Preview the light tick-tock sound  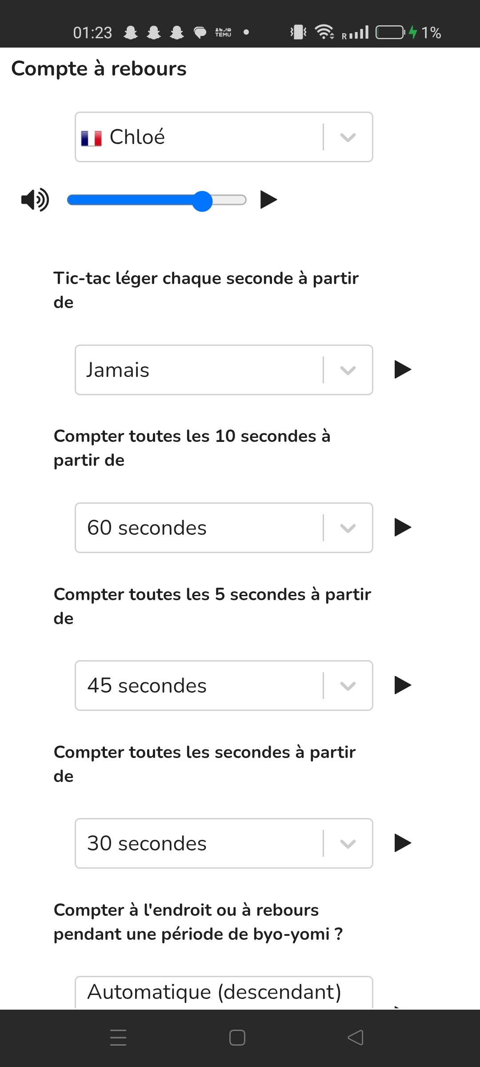point(403,369)
